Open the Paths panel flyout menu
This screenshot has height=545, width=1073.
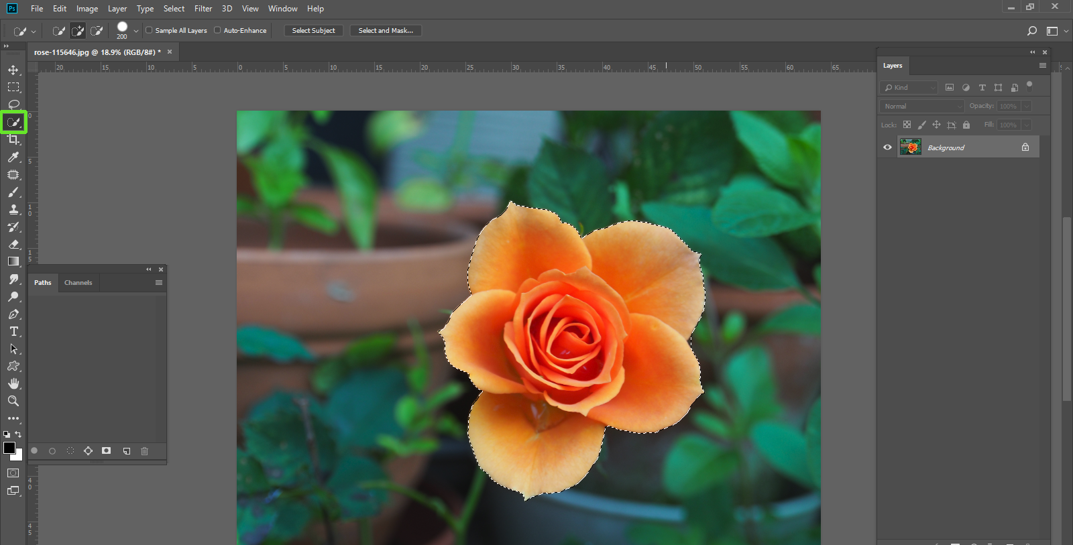point(159,283)
